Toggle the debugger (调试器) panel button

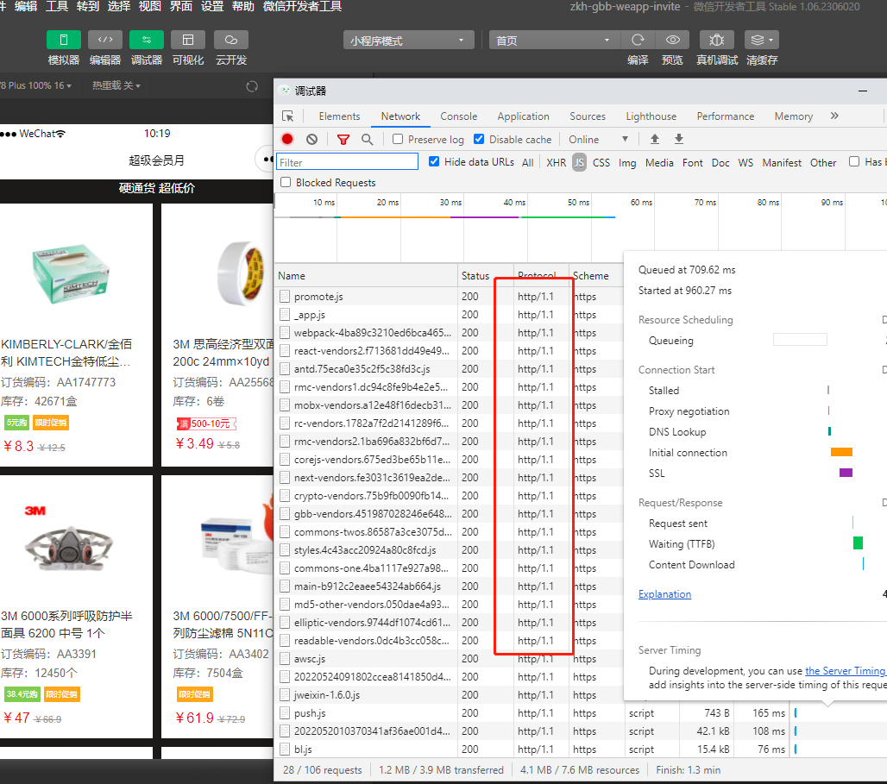[x=147, y=41]
